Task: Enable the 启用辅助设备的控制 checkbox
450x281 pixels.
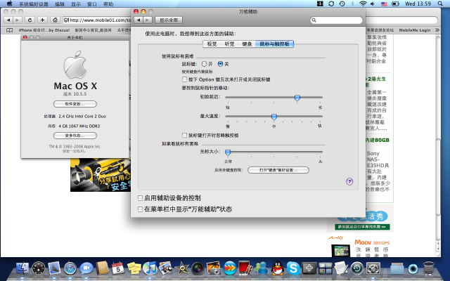Action: coord(141,198)
